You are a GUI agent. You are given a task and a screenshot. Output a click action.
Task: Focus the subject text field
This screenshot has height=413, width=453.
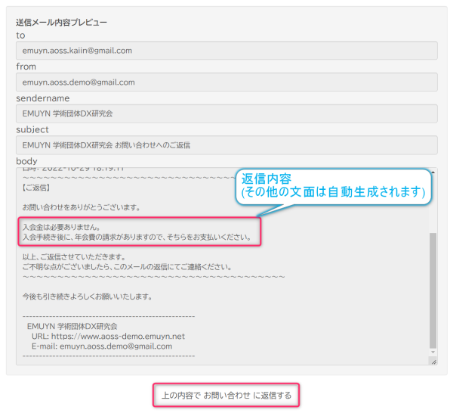click(226, 144)
